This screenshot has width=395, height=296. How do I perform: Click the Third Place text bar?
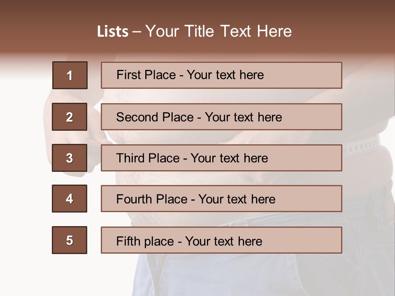click(221, 158)
